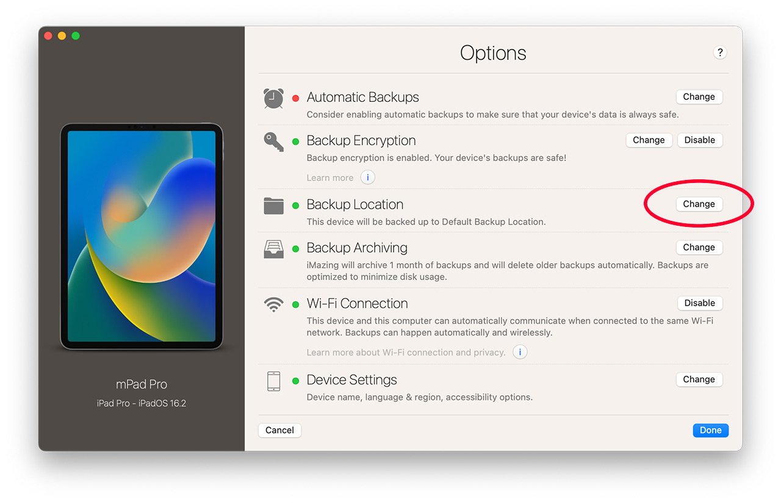Click the Options heading

(493, 53)
